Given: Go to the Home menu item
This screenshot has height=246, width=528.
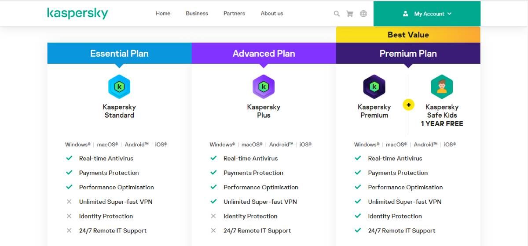Looking at the screenshot, I should pyautogui.click(x=163, y=13).
